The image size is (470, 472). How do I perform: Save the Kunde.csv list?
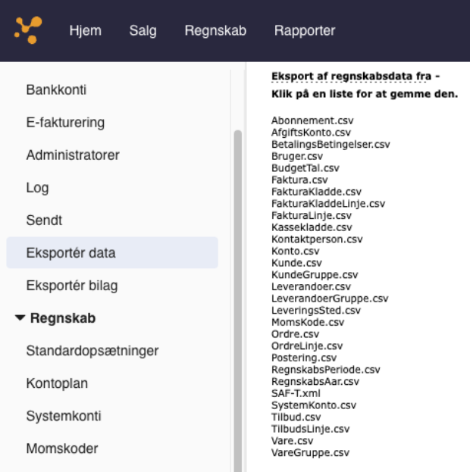(296, 263)
